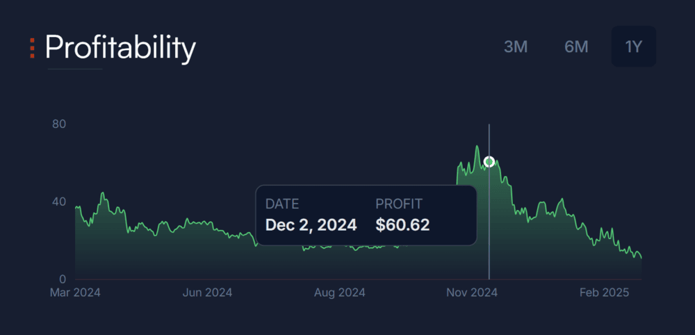Click the Aug 2024 x-axis label

pos(340,293)
